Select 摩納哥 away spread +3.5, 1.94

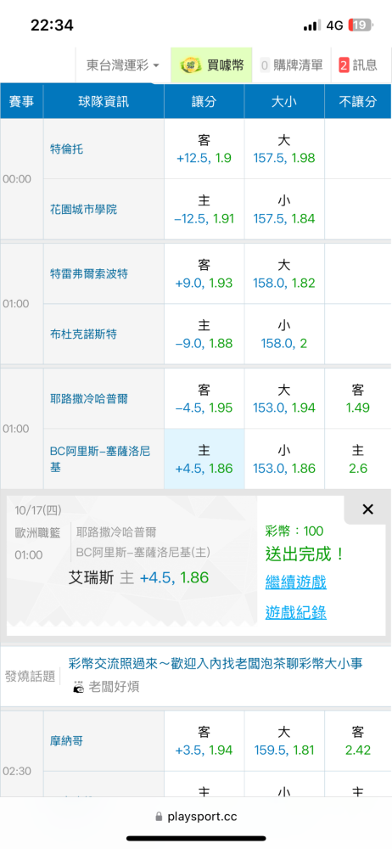(x=204, y=741)
